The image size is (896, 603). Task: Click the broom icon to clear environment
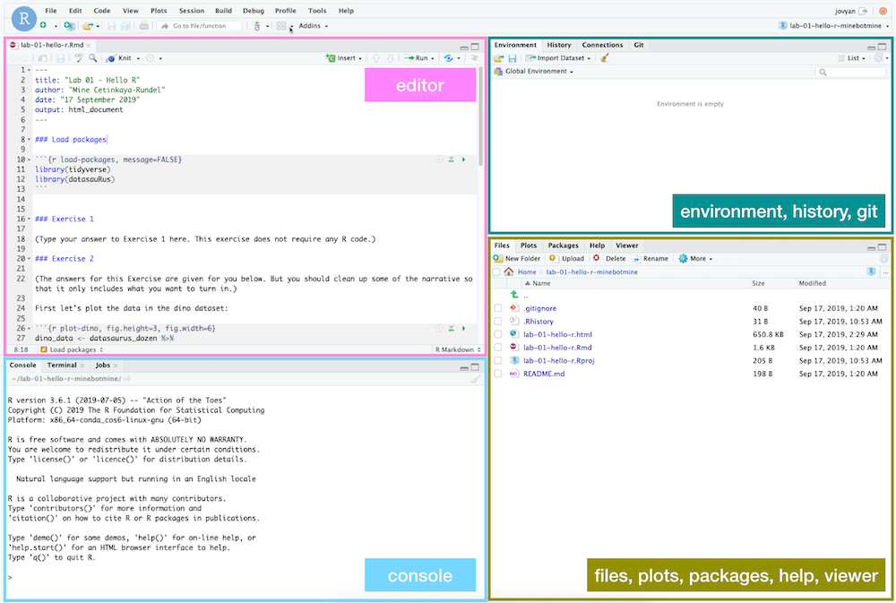tap(605, 58)
